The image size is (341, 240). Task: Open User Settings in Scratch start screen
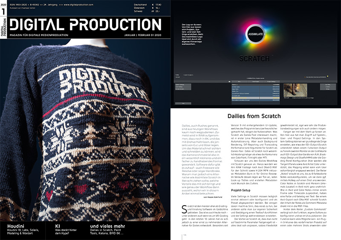pos(183,87)
